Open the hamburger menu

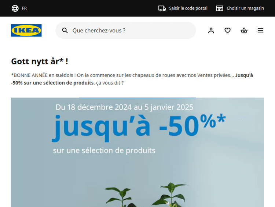click(260, 31)
